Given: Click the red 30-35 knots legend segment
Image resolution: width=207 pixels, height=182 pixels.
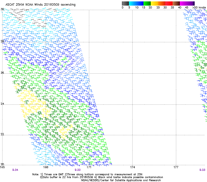Looking at the screenshot, I should pyautogui.click(x=169, y=3).
